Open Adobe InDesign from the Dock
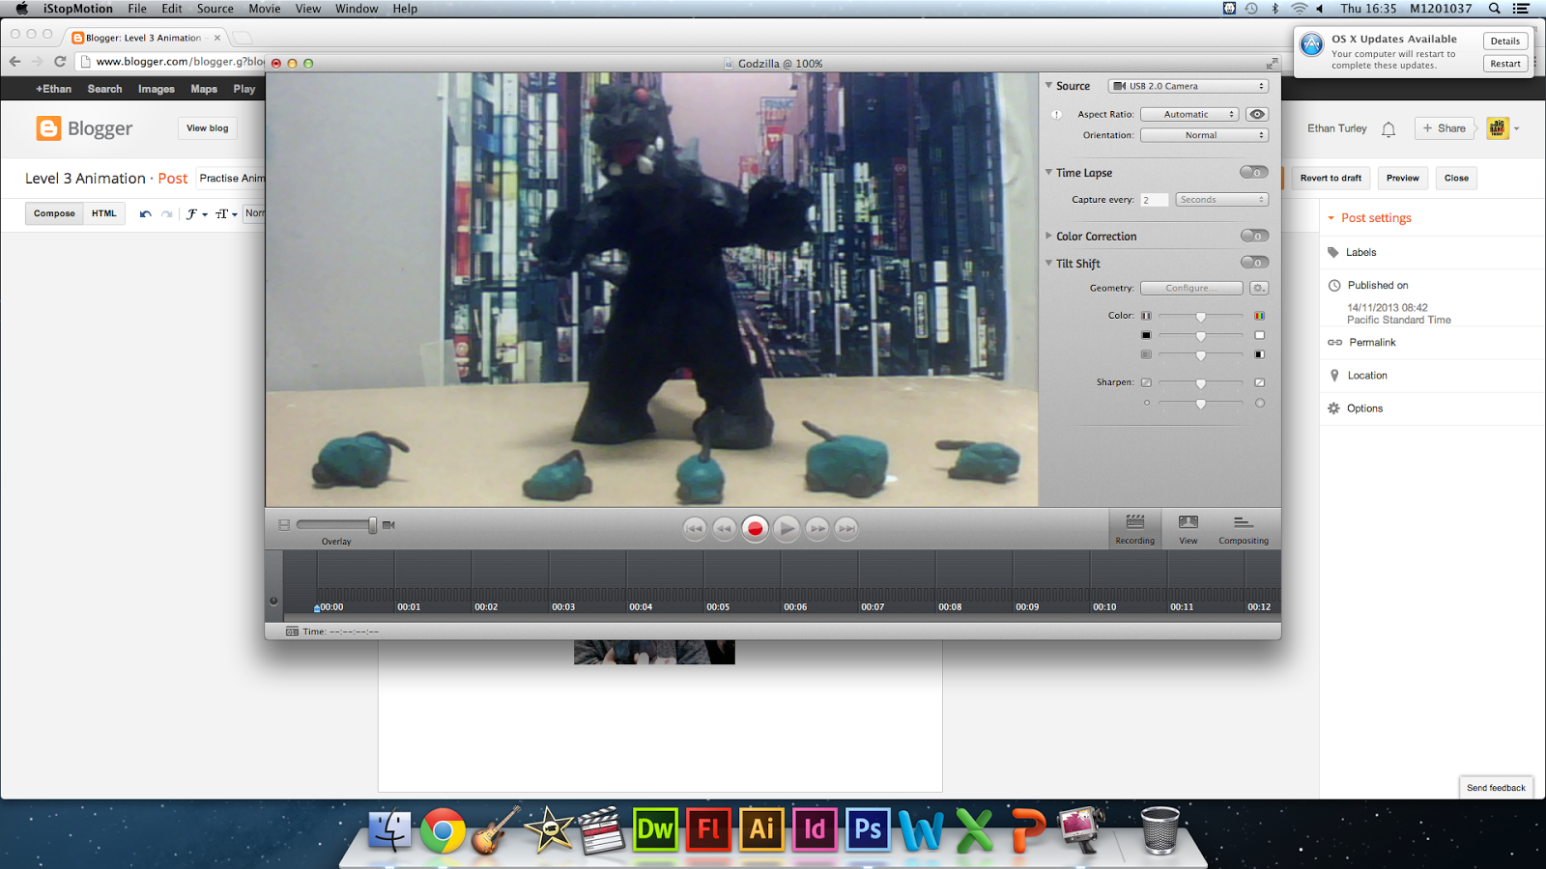 tap(815, 829)
